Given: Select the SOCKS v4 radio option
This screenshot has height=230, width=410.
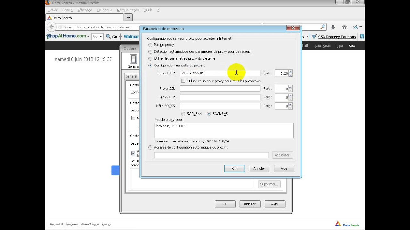Looking at the screenshot, I should point(183,114).
